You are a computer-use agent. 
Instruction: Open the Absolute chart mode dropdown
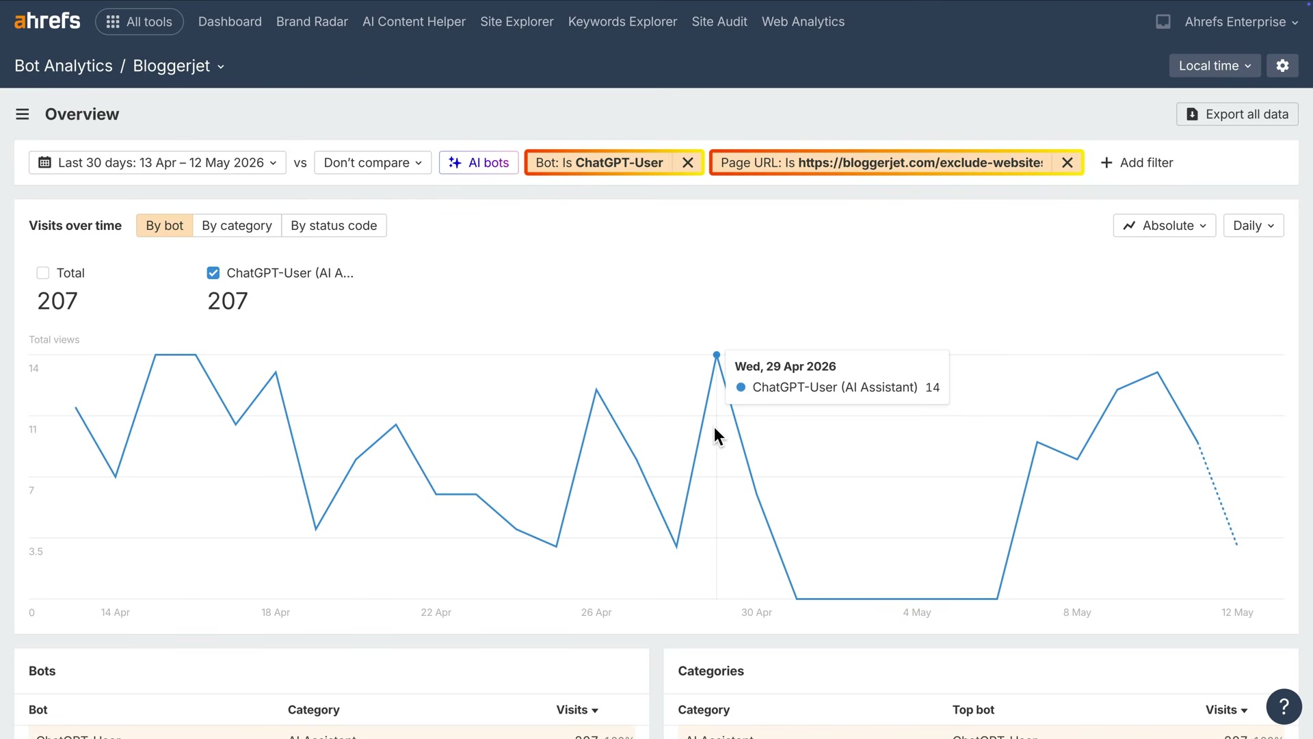[x=1164, y=226]
